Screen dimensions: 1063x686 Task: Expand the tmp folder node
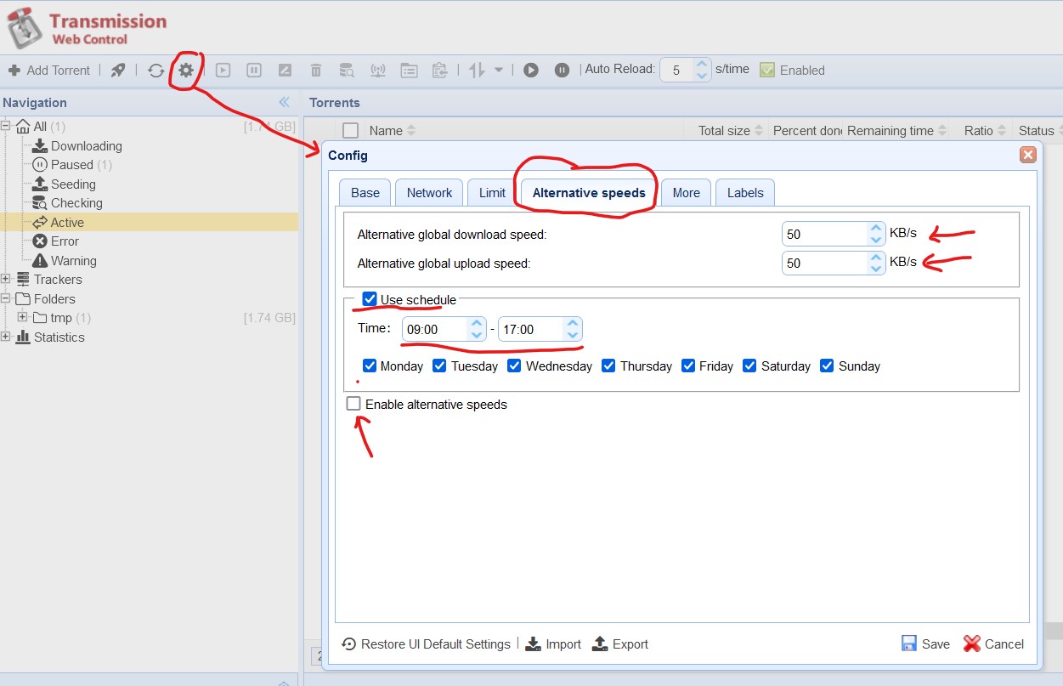pyautogui.click(x=22, y=317)
